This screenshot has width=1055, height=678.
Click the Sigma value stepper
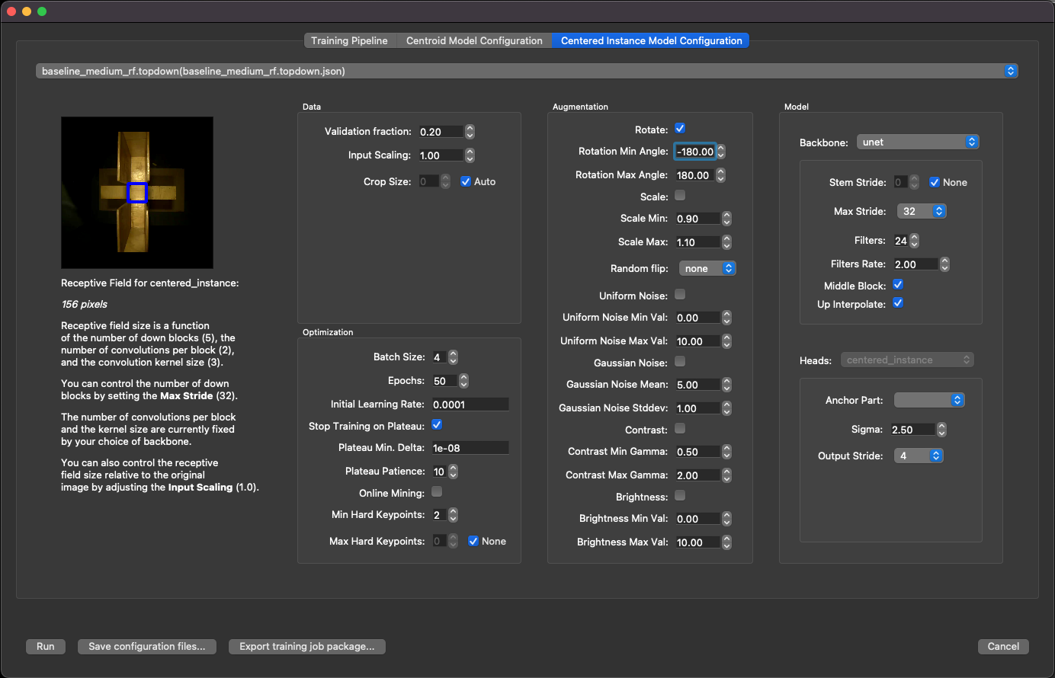941,430
